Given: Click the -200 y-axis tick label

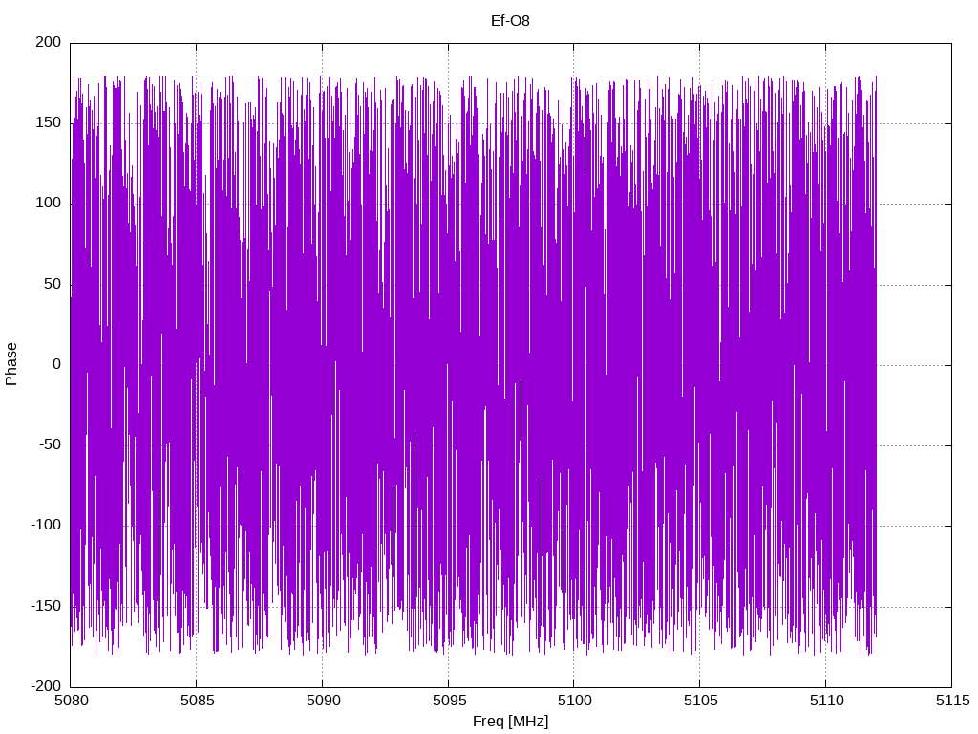Looking at the screenshot, I should (46, 686).
